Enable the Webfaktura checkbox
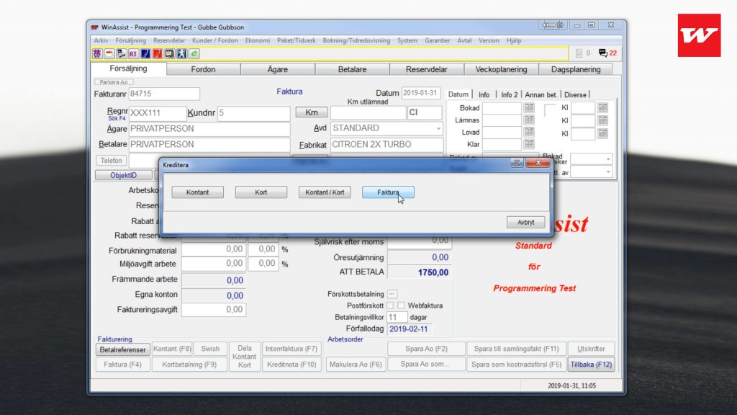 coord(401,305)
